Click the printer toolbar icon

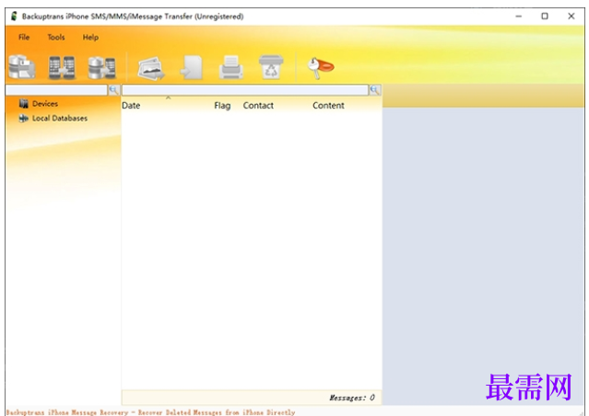click(x=231, y=67)
